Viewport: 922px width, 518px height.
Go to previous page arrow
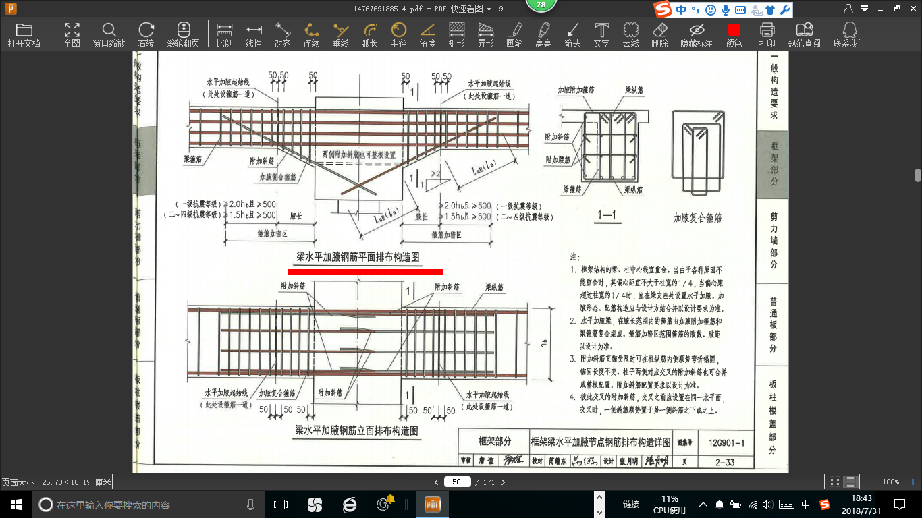pos(437,482)
